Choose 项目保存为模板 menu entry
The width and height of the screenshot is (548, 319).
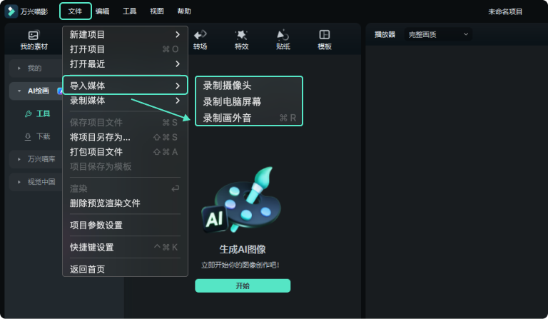point(125,167)
